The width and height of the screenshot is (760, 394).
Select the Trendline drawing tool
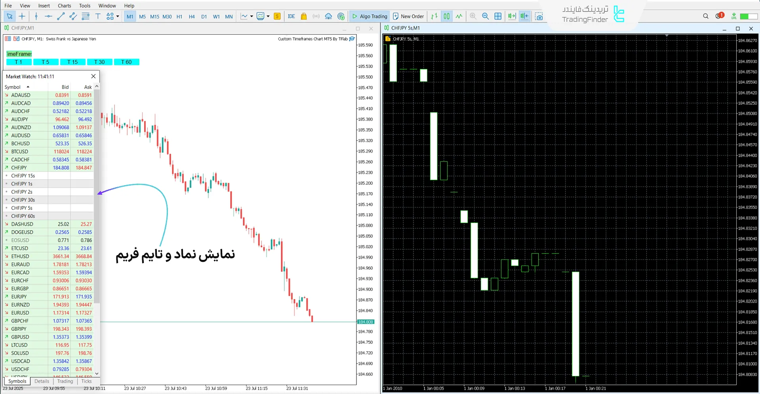point(60,16)
